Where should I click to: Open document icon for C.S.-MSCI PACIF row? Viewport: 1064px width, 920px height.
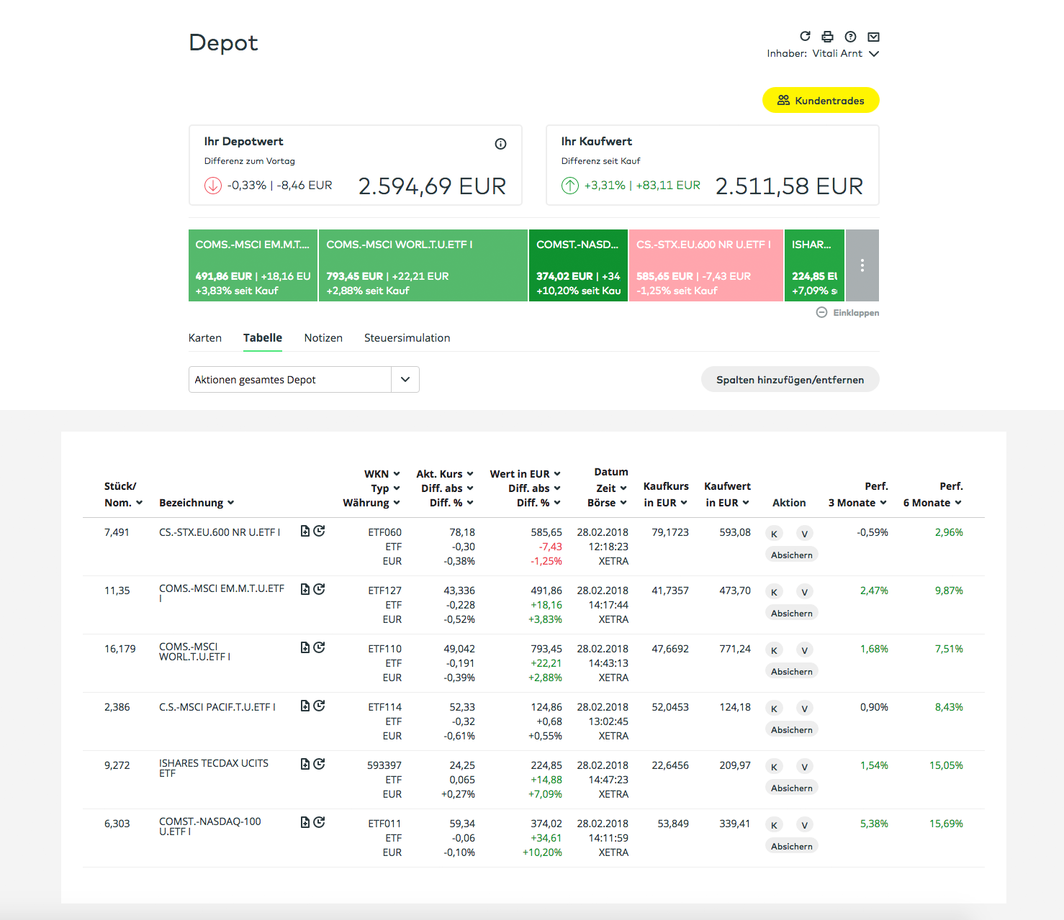point(305,706)
